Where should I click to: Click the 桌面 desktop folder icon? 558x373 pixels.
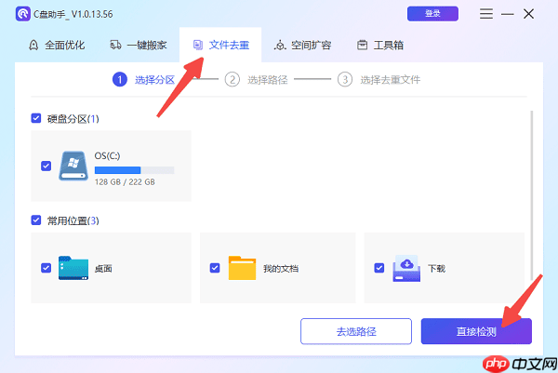coord(73,268)
